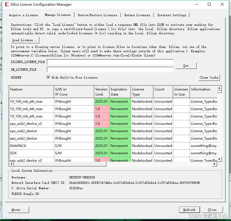Click inside the XILINXD_LICENSE_FILE field

coord(110,62)
